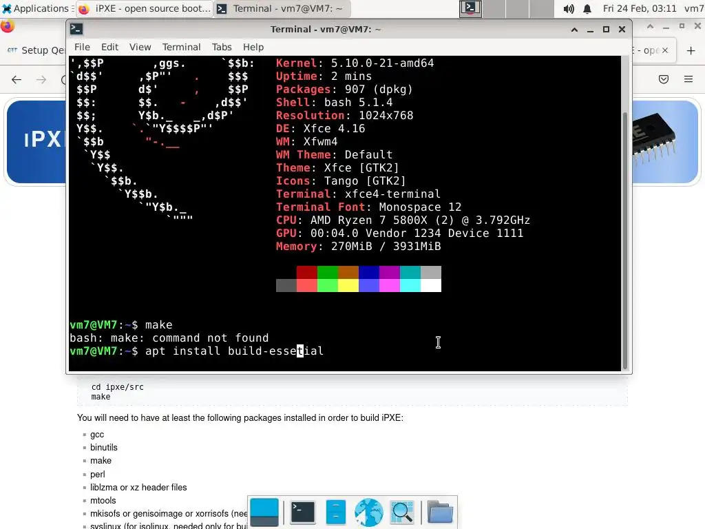Image resolution: width=705 pixels, height=529 pixels.
Task: Open the View menu in Terminal
Action: (x=140, y=48)
